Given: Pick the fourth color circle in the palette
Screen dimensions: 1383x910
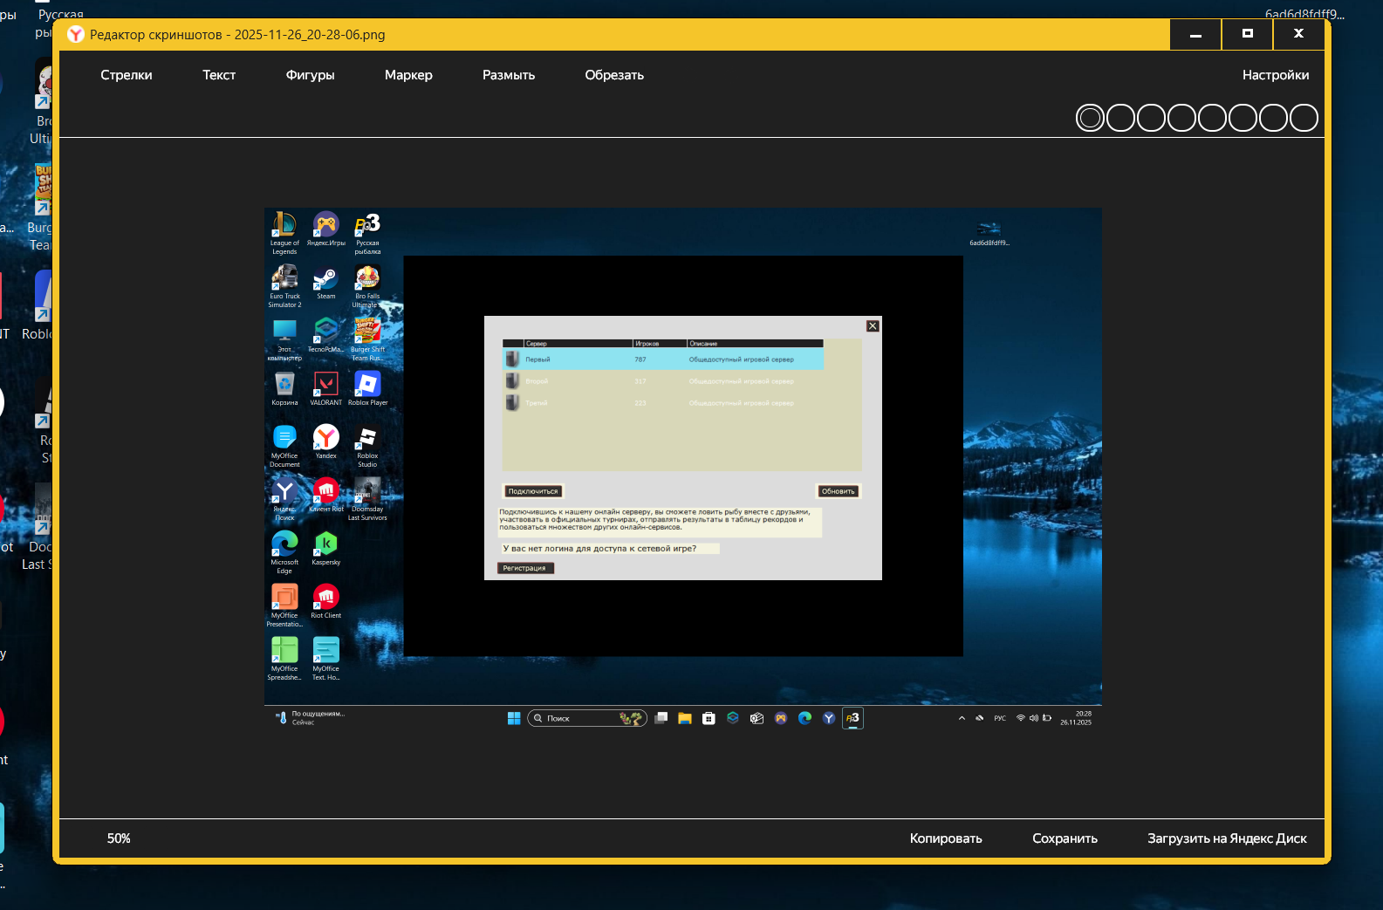Looking at the screenshot, I should 1181,118.
